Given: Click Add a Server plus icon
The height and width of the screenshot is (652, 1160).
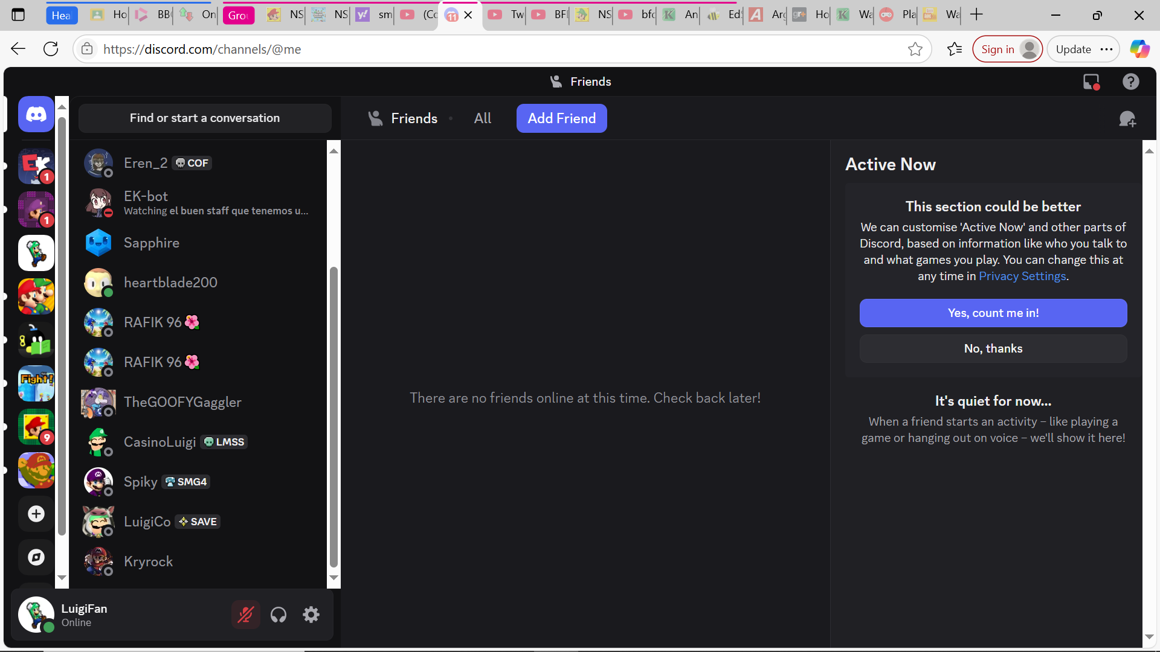Looking at the screenshot, I should (36, 514).
